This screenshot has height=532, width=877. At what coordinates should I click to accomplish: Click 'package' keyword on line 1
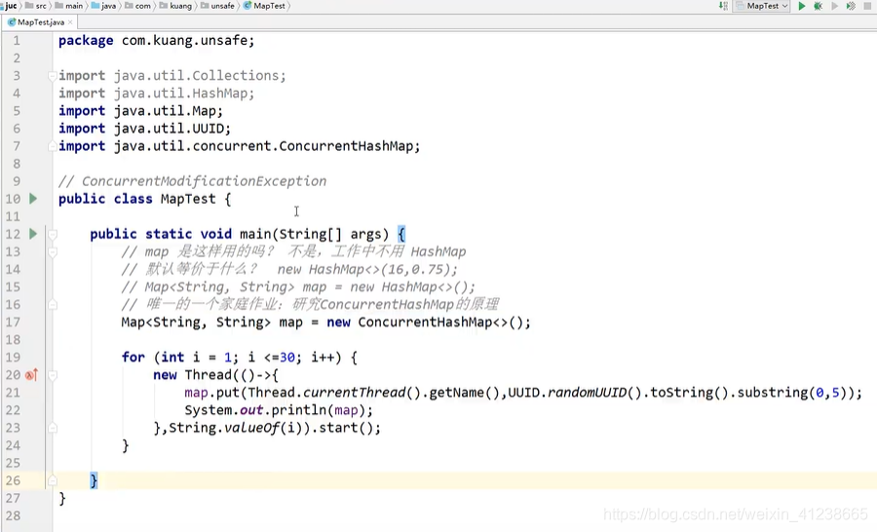[86, 41]
